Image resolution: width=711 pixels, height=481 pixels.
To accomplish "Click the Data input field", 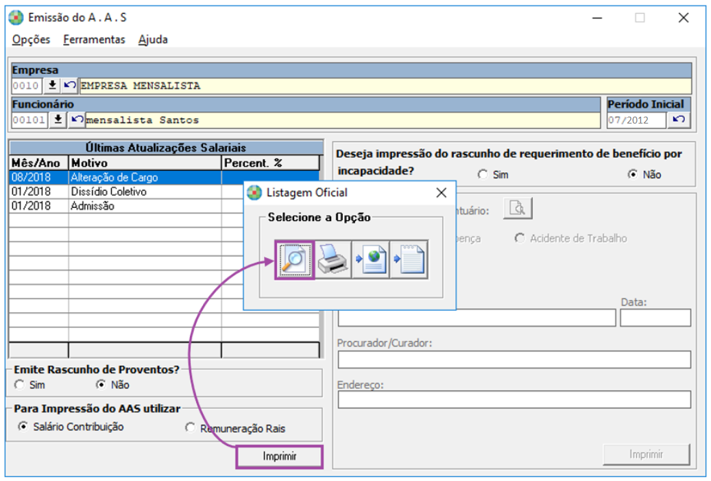I will coord(655,318).
